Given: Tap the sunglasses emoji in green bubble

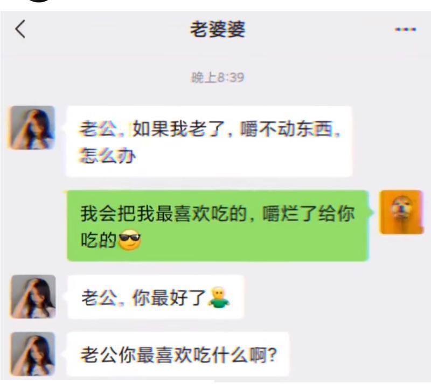Looking at the screenshot, I should (129, 240).
